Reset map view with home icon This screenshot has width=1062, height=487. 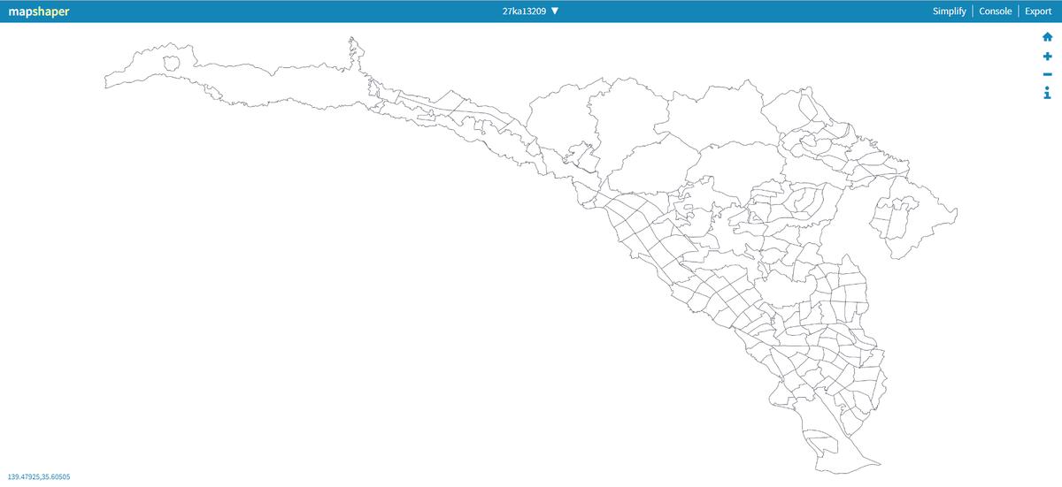point(1047,37)
